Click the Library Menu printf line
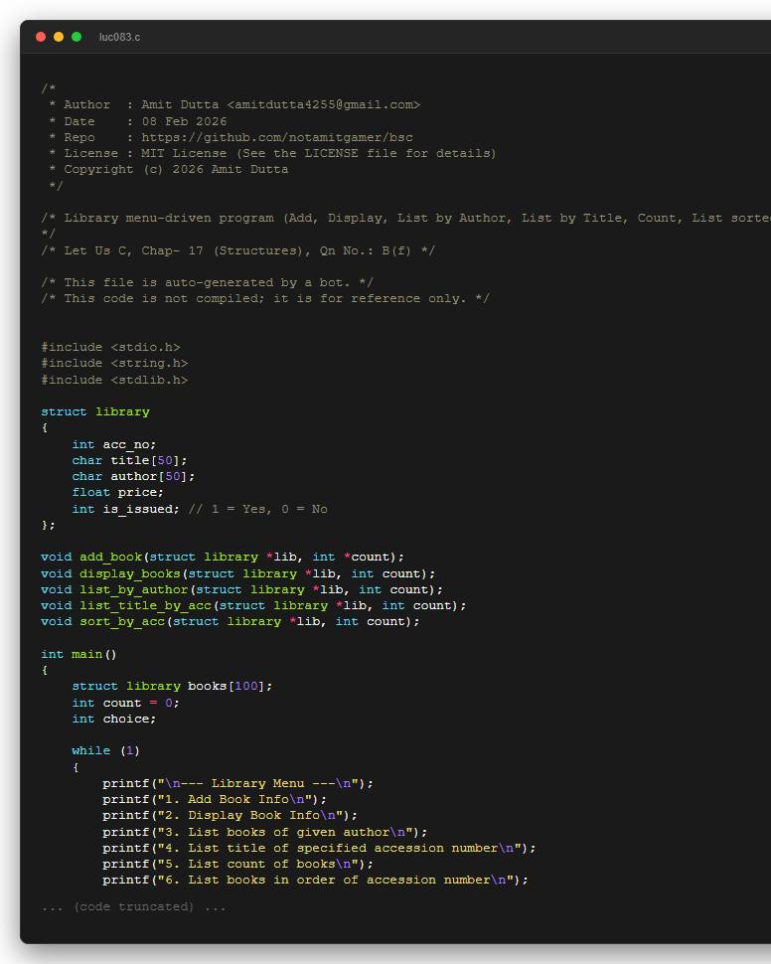The image size is (771, 964). coord(237,783)
